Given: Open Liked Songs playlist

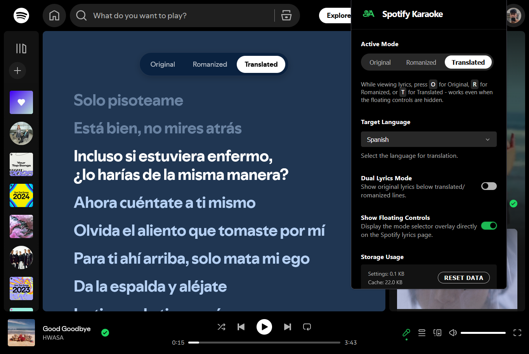Looking at the screenshot, I should (x=21, y=102).
